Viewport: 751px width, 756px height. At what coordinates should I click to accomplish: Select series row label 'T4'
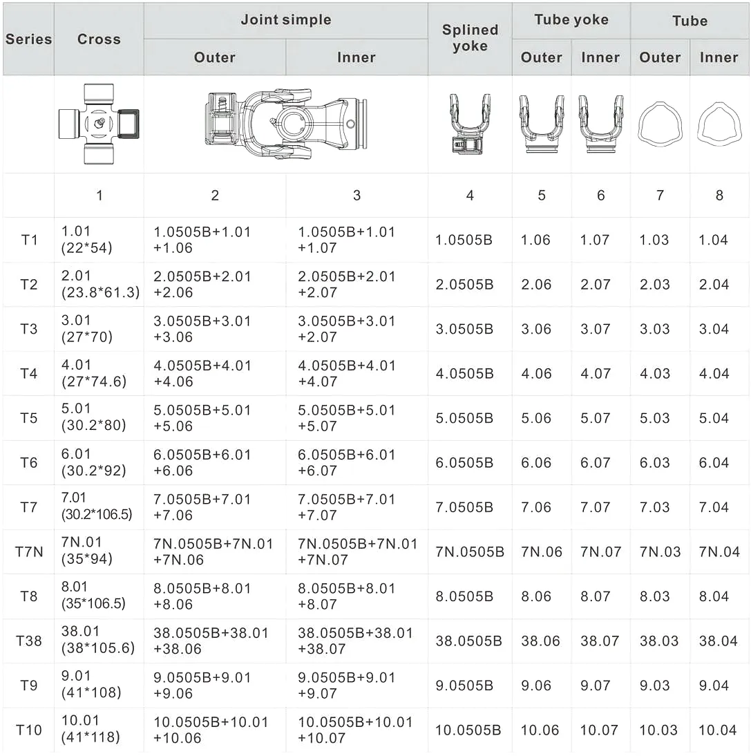(29, 374)
